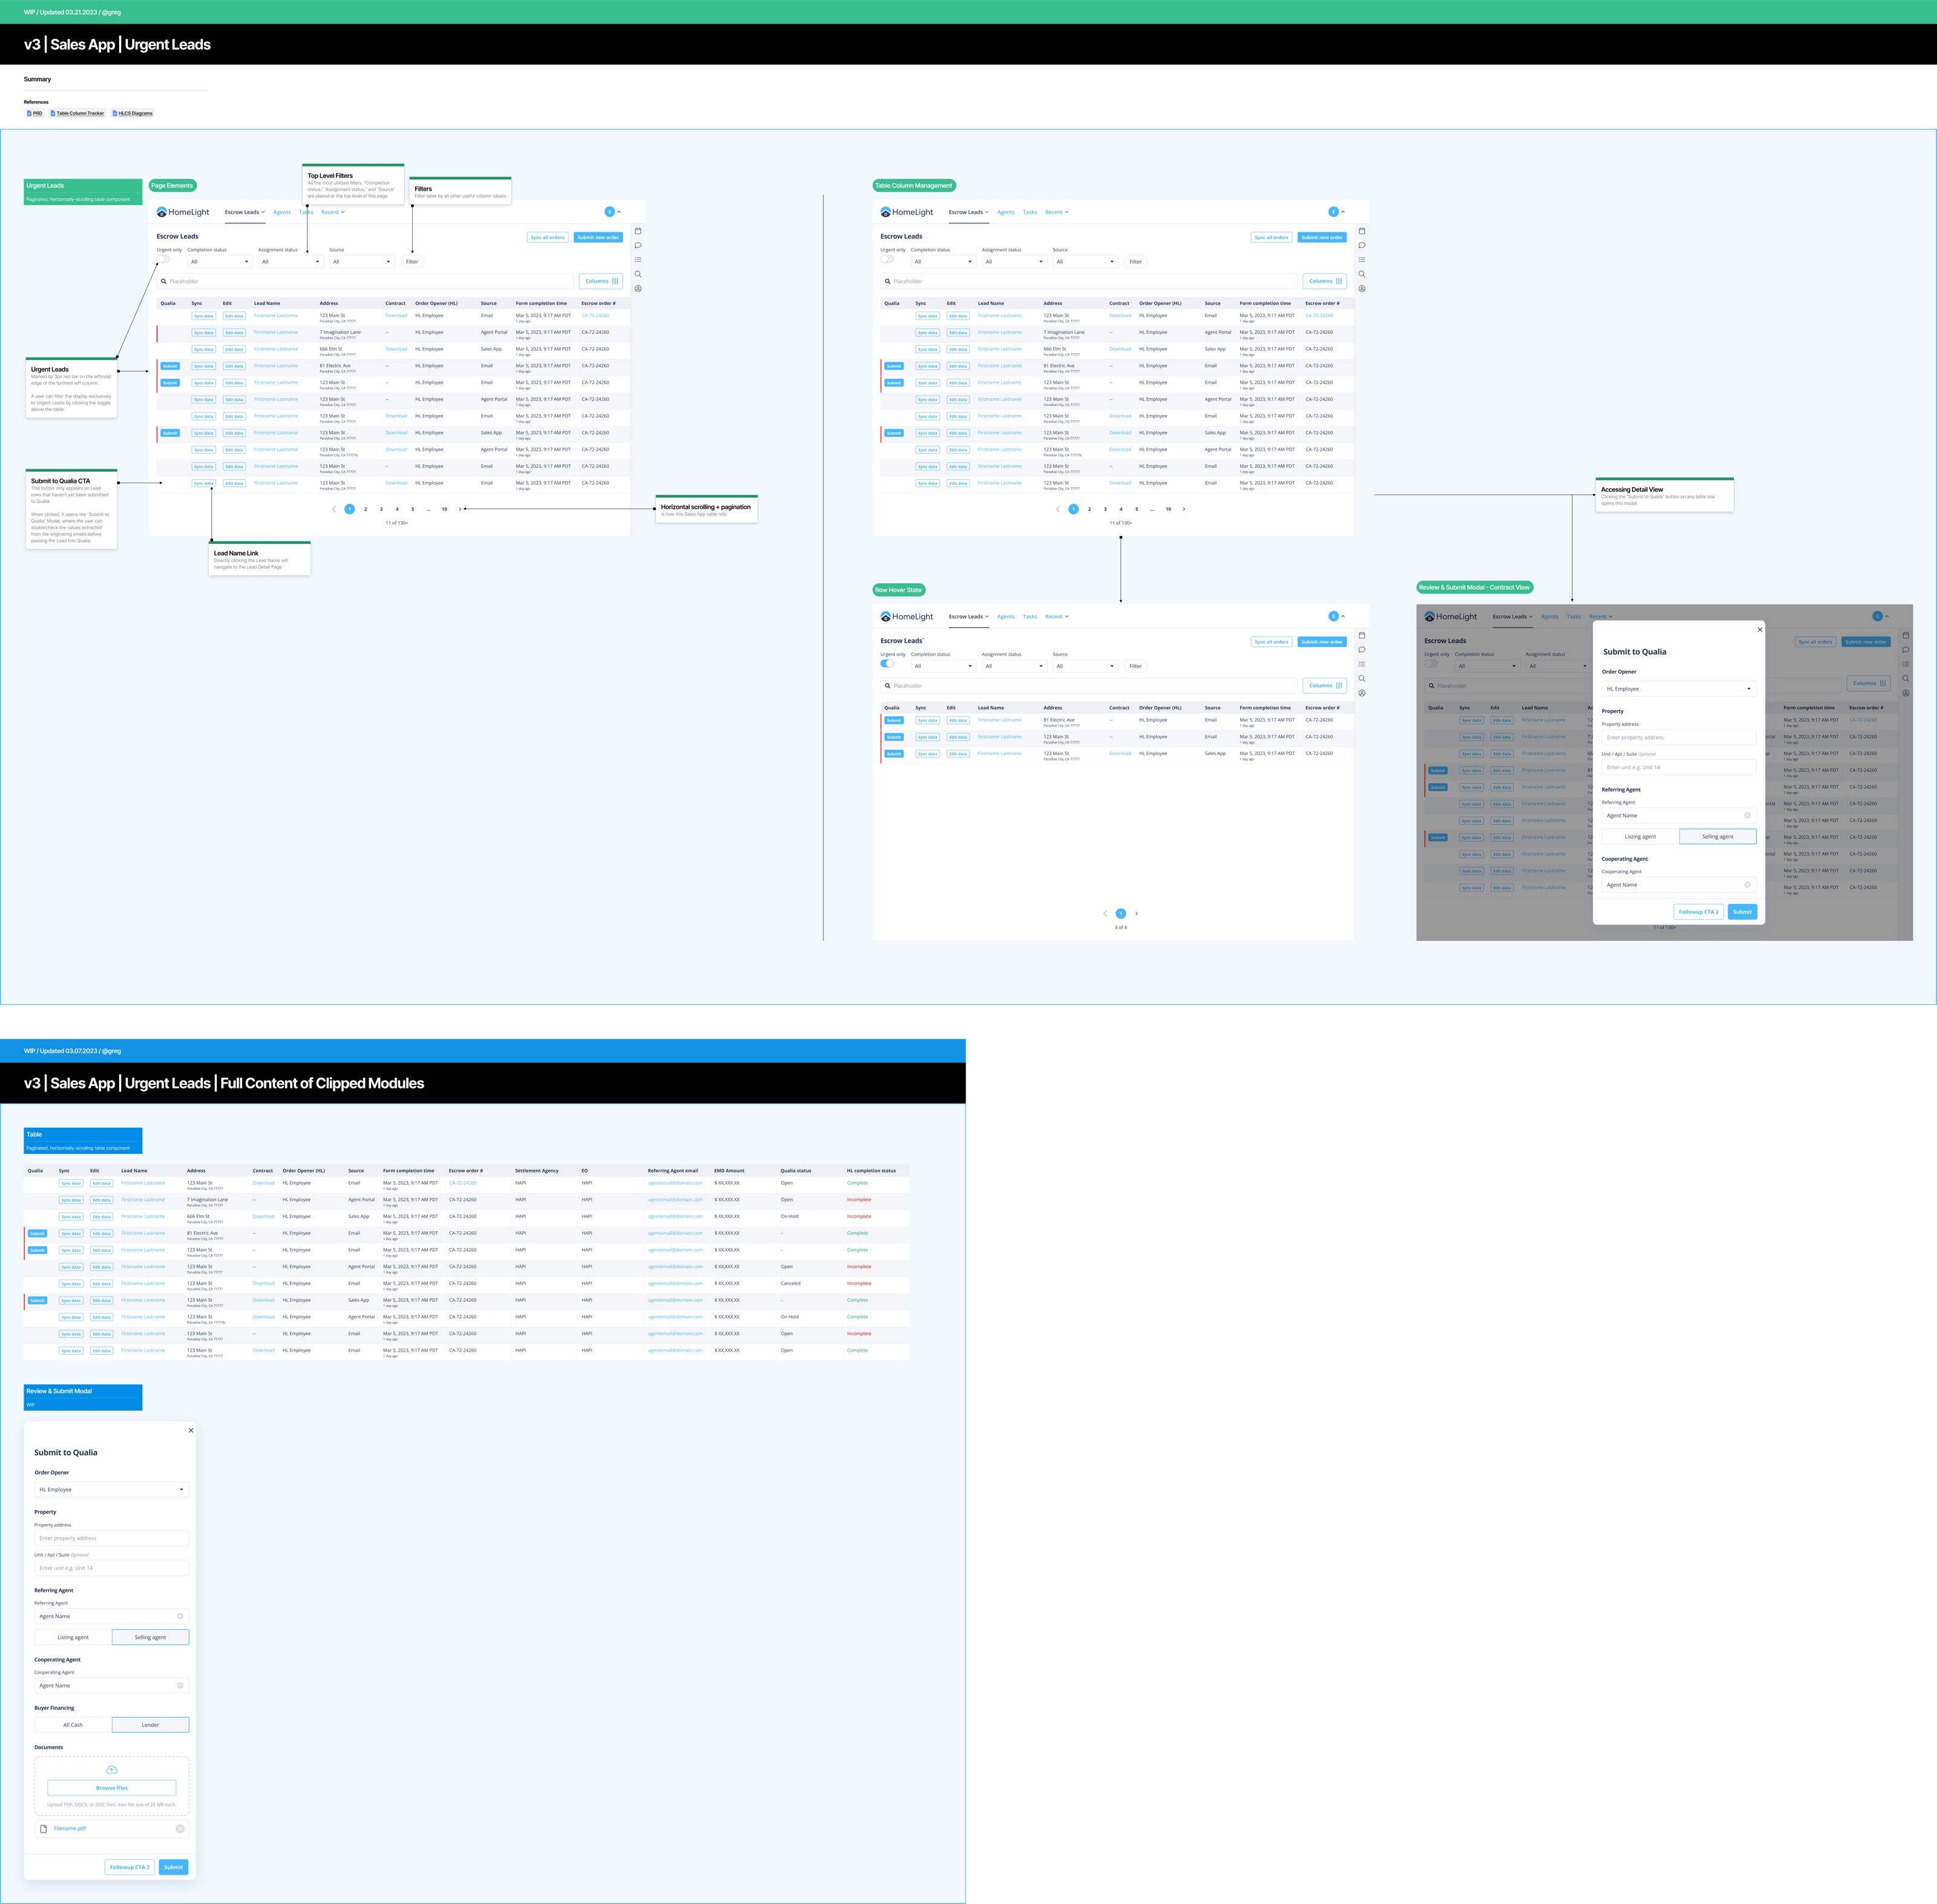The width and height of the screenshot is (1937, 1904).
Task: Select Lender under Buyer Financing
Action: point(150,1725)
